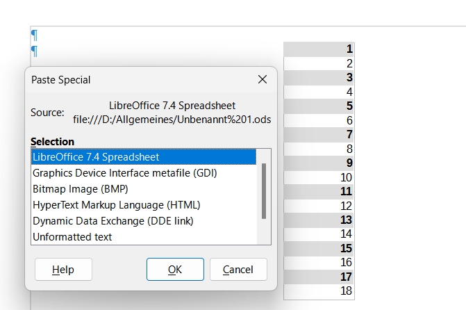Confirm with the OK button
The width and height of the screenshot is (466, 310).
tap(175, 269)
